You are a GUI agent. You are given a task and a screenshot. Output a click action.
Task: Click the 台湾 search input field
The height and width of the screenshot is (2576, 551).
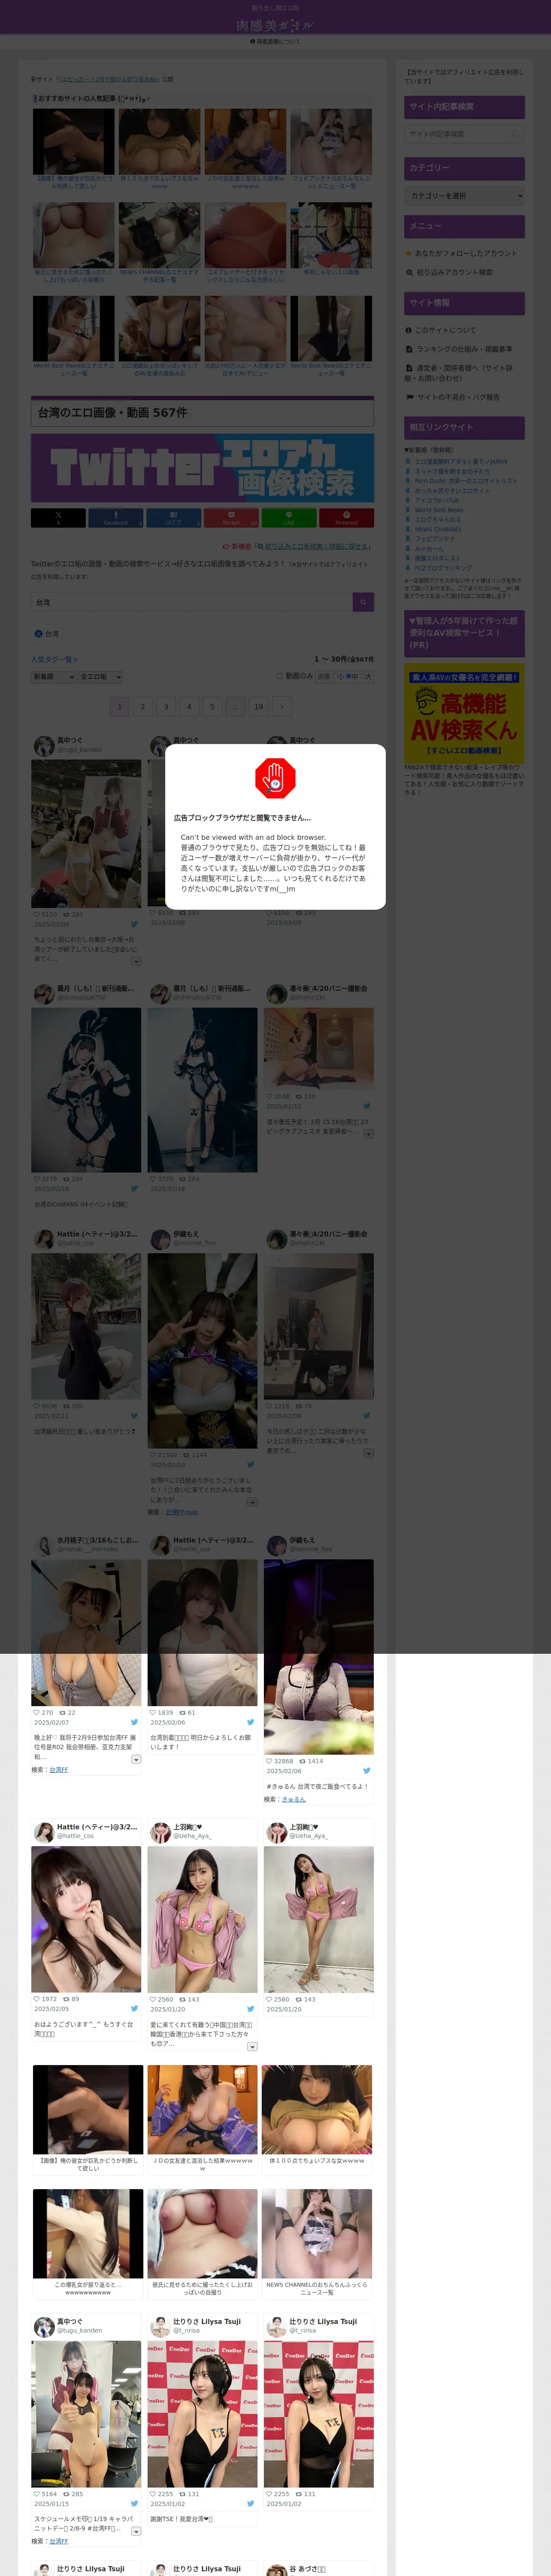click(191, 602)
